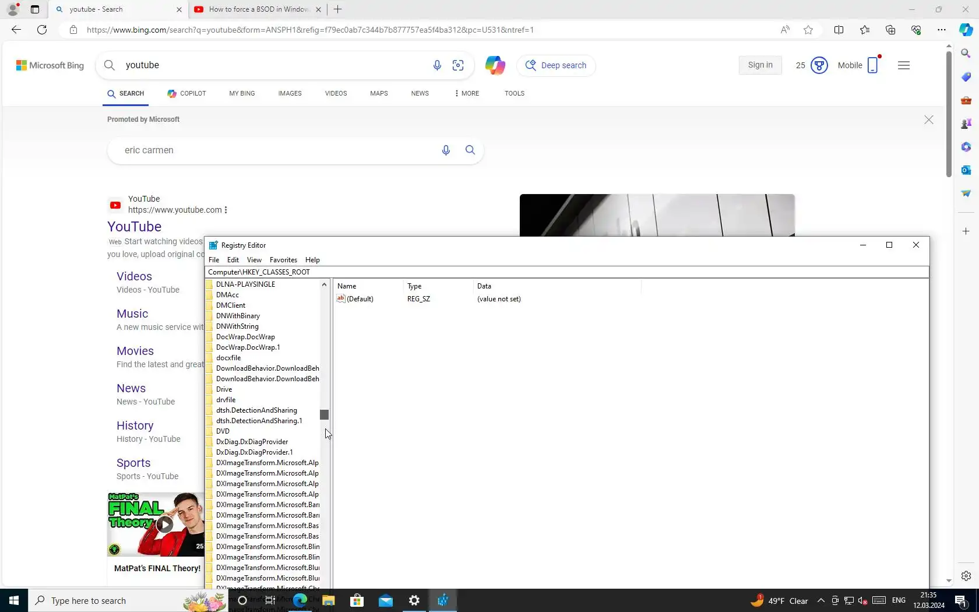Open the Mobile phone icon
Image resolution: width=979 pixels, height=612 pixels.
click(873, 65)
